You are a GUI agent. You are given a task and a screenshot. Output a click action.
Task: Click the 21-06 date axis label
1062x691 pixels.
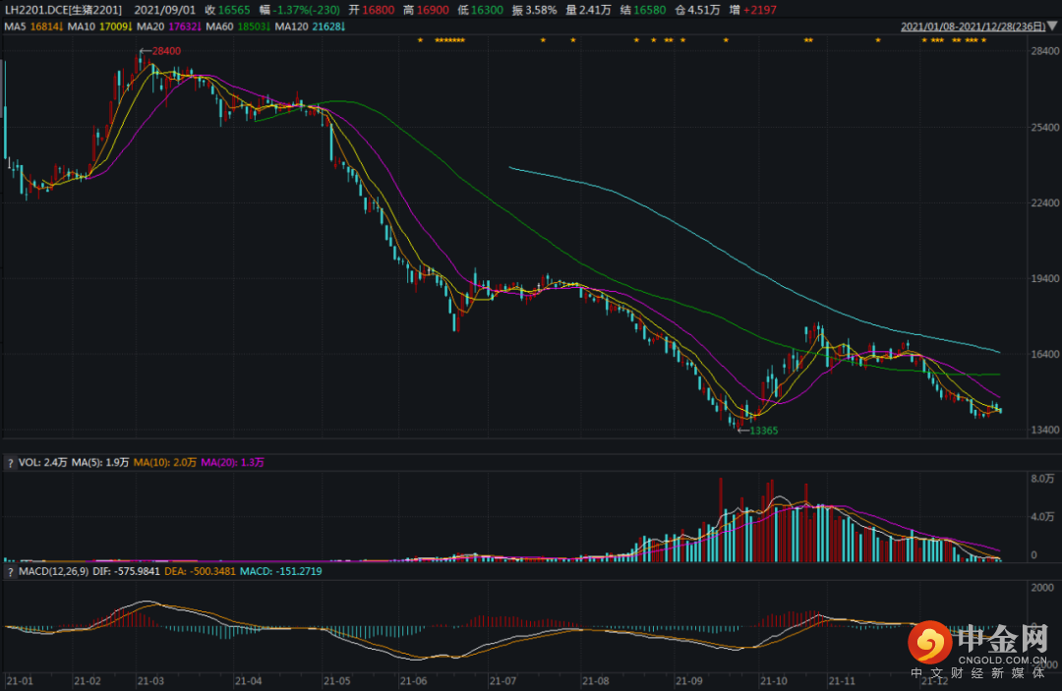coord(413,681)
